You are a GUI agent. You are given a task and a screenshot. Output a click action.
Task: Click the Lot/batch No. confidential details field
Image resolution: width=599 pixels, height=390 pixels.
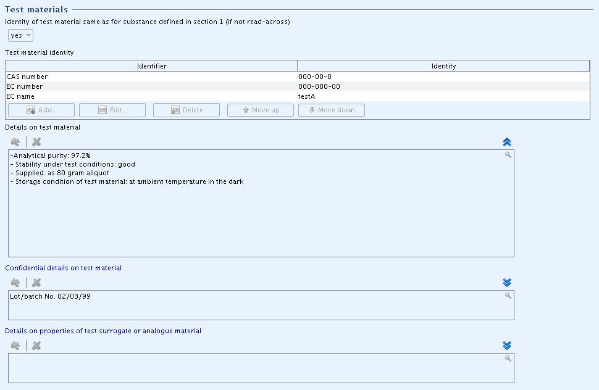point(261,305)
